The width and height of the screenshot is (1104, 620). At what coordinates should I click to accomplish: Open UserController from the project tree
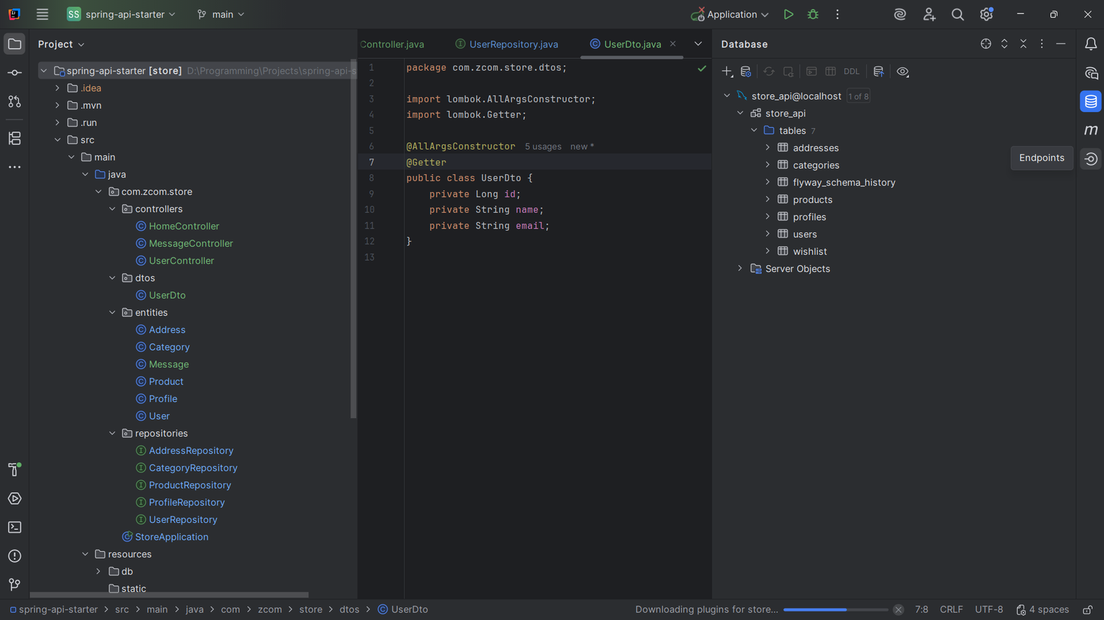(x=181, y=260)
